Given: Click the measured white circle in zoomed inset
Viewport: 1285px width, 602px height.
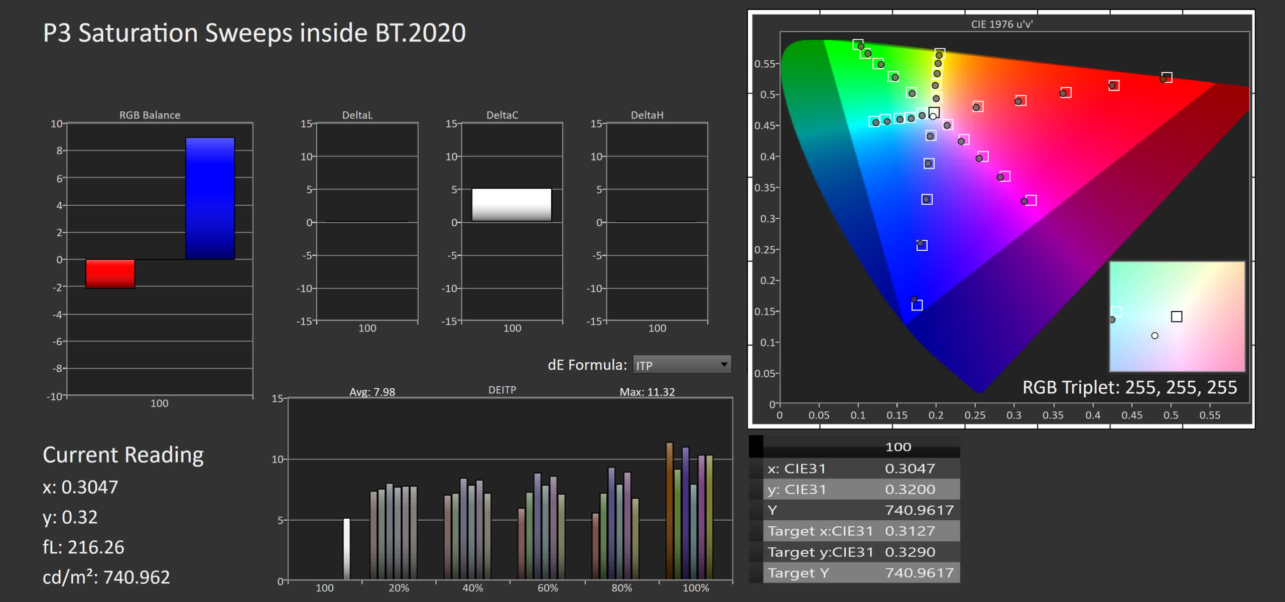Looking at the screenshot, I should pos(1155,336).
